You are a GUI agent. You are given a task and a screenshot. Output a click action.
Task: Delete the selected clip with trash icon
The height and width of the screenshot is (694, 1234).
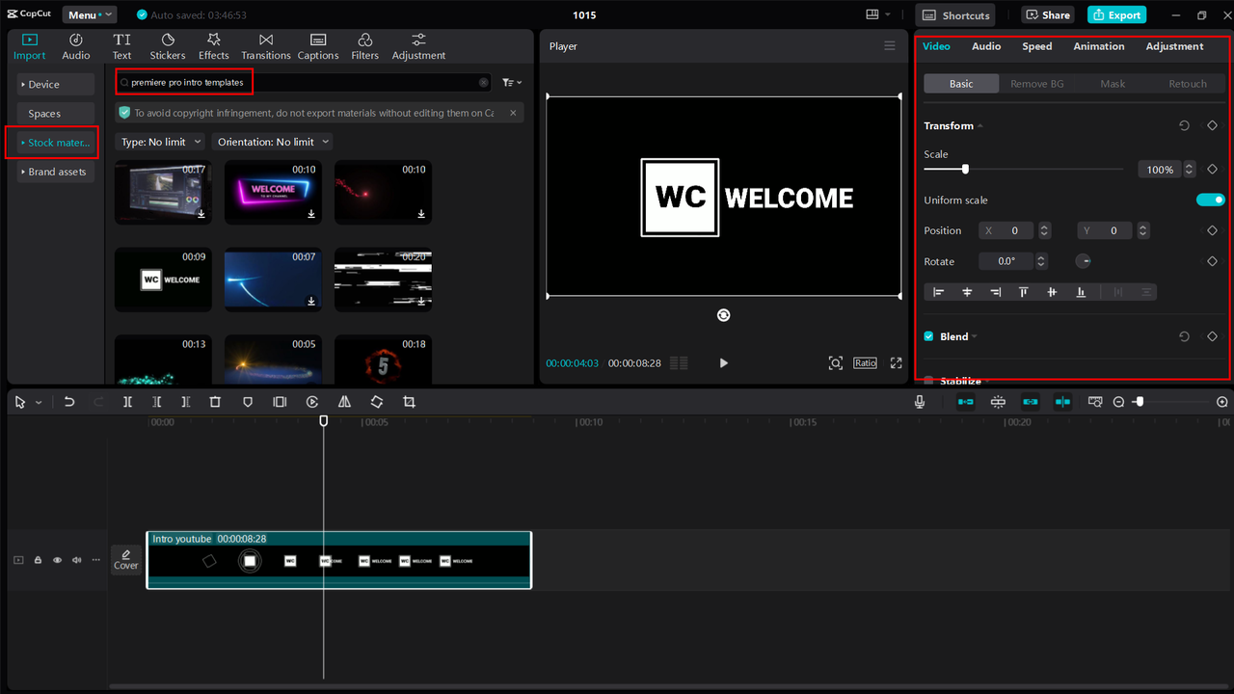215,402
